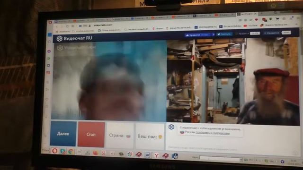Click the Yandex Browser Y taskbar icon
Screen dimensions: 303x170
click(x=156, y=155)
